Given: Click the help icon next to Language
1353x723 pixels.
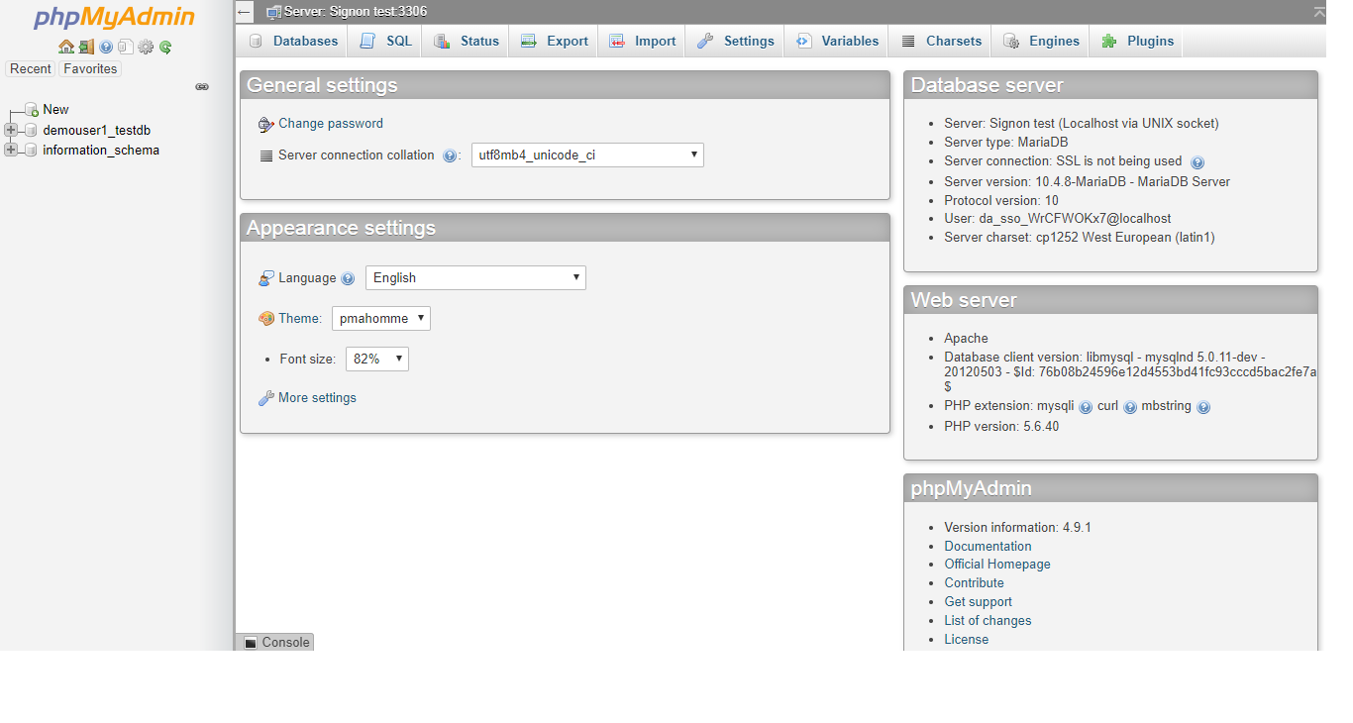Looking at the screenshot, I should click(x=348, y=279).
